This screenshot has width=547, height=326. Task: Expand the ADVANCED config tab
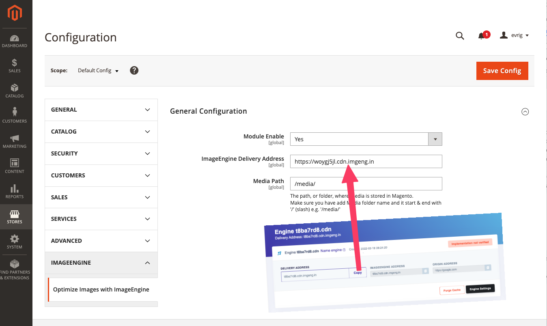[x=101, y=241]
